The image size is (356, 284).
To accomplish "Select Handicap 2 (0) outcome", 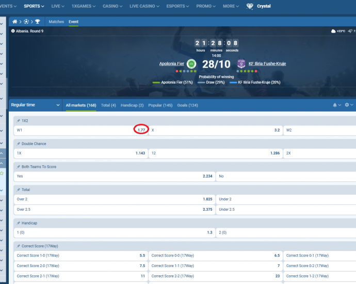I will (x=286, y=232).
